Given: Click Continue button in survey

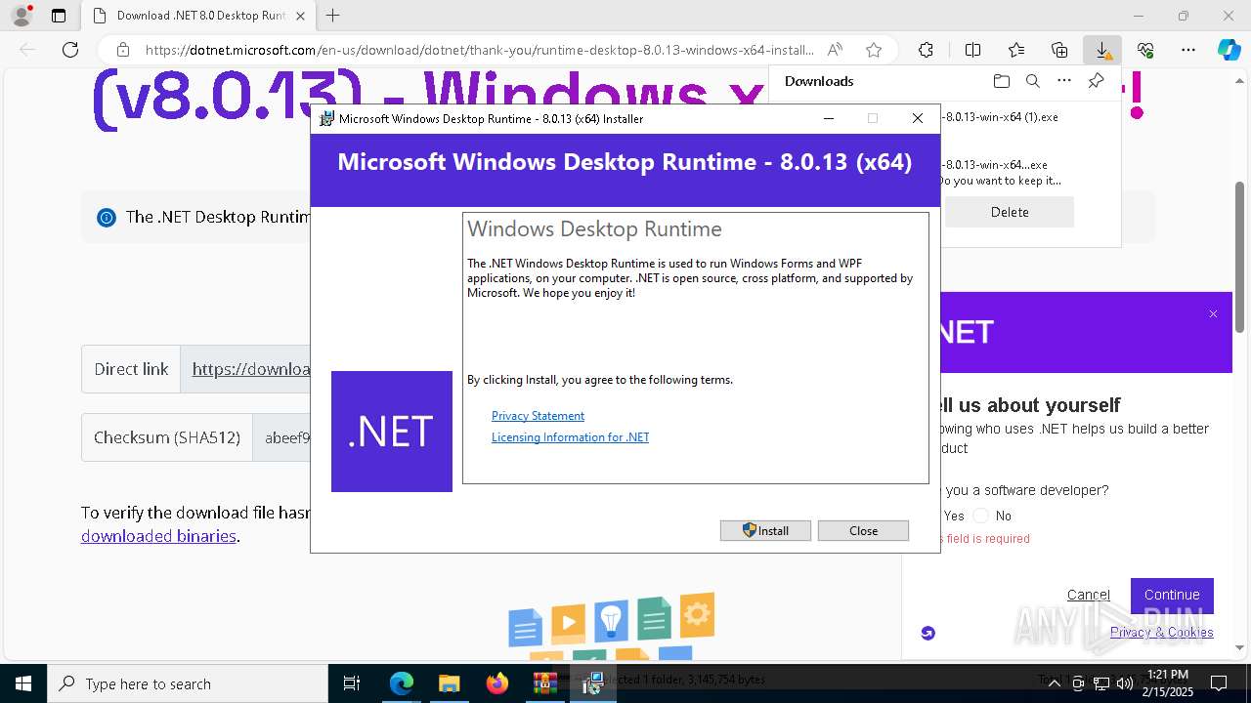Looking at the screenshot, I should (1172, 595).
